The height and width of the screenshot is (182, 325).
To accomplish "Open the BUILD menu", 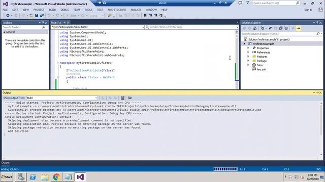I will click(52, 10).
